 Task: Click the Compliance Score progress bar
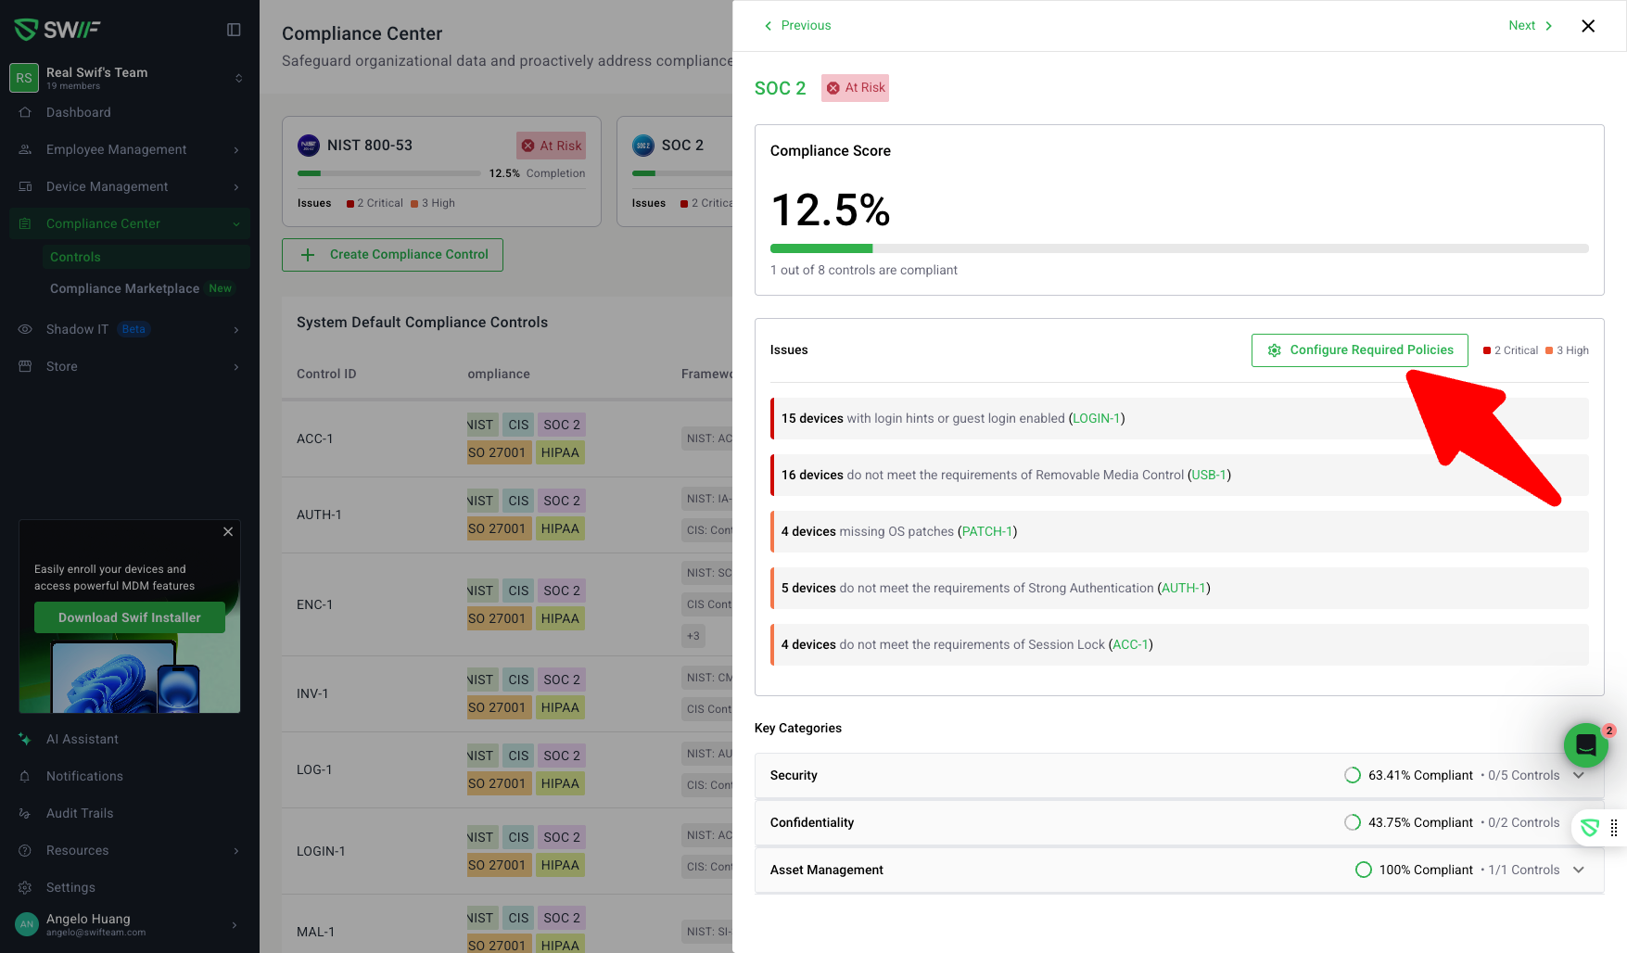coord(1178,248)
